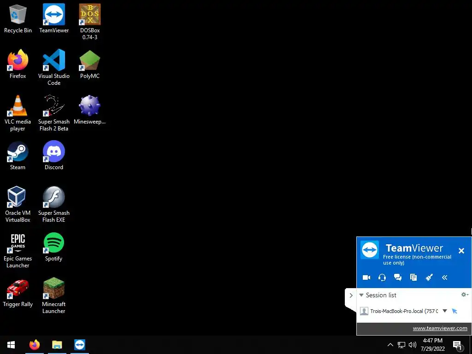Open the www.teamviewer.com link
This screenshot has height=354, width=472.
(x=440, y=328)
